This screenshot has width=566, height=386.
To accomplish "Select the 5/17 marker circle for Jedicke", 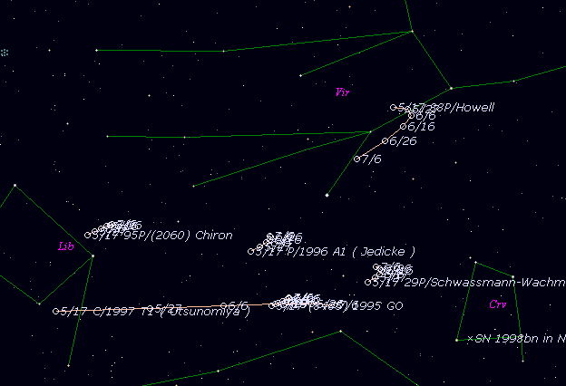I will coord(251,251).
